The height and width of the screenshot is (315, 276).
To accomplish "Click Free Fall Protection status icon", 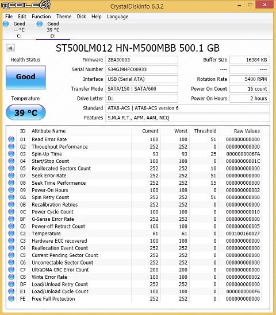I will 11,298.
